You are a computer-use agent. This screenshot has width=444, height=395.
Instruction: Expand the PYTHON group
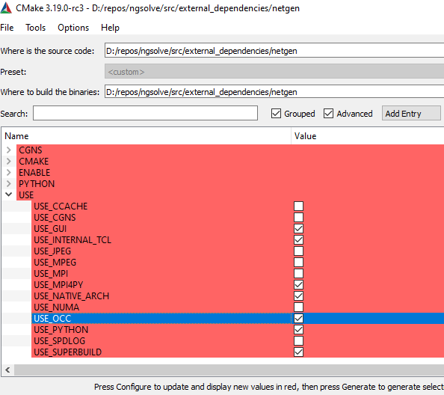tap(9, 183)
